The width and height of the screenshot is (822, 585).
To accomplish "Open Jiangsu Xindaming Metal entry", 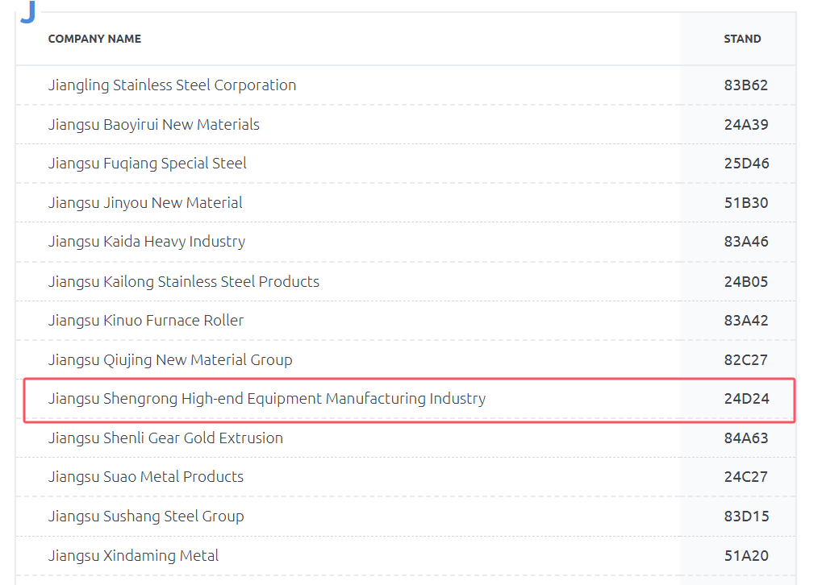I will point(133,556).
